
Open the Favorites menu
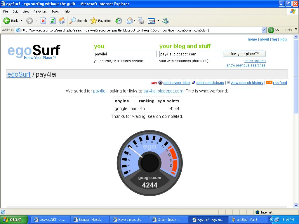pyautogui.click(x=40, y=11)
